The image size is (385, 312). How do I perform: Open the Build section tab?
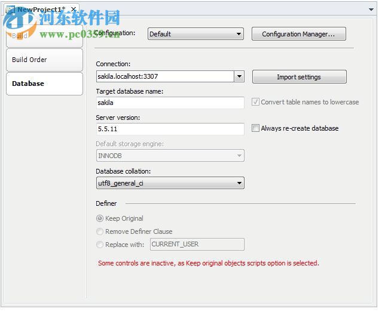click(x=44, y=36)
